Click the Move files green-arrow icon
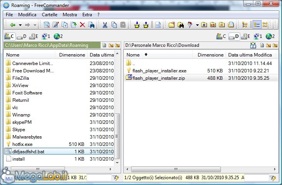Viewport: 282px width, 185px height. point(73,25)
